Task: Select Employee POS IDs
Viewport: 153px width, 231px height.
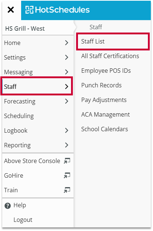Action: pyautogui.click(x=106, y=71)
